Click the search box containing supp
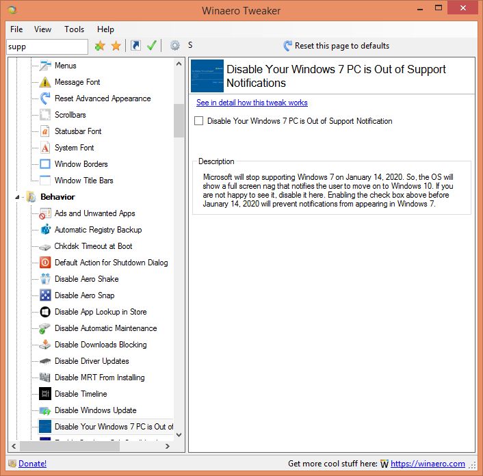 [x=47, y=47]
